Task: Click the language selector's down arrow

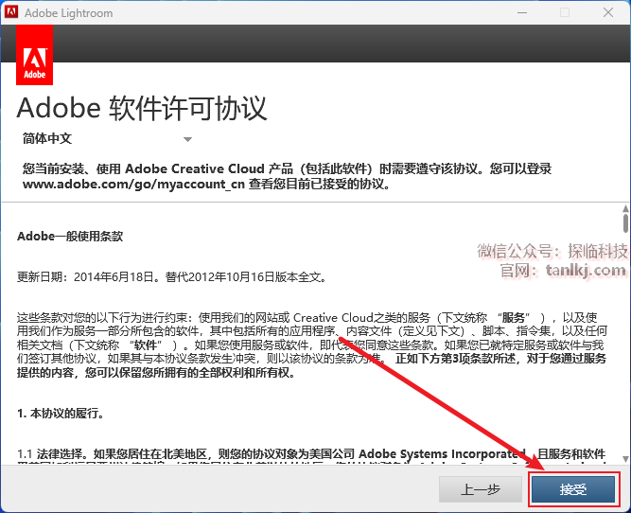Action: (187, 140)
